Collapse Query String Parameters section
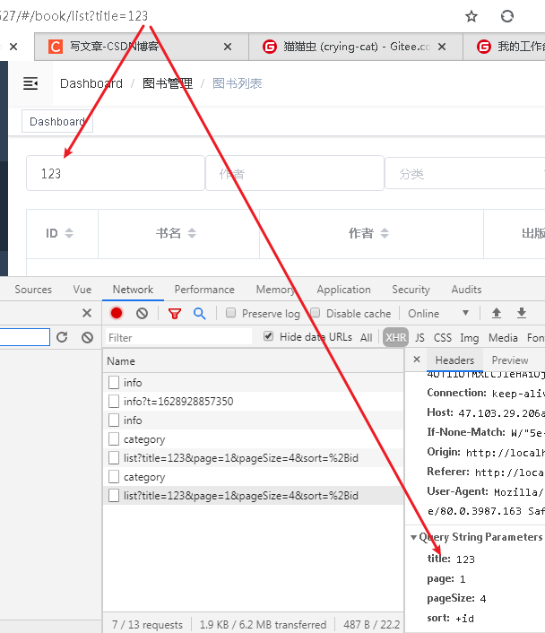Viewport: 545px width, 633px height. [413, 537]
